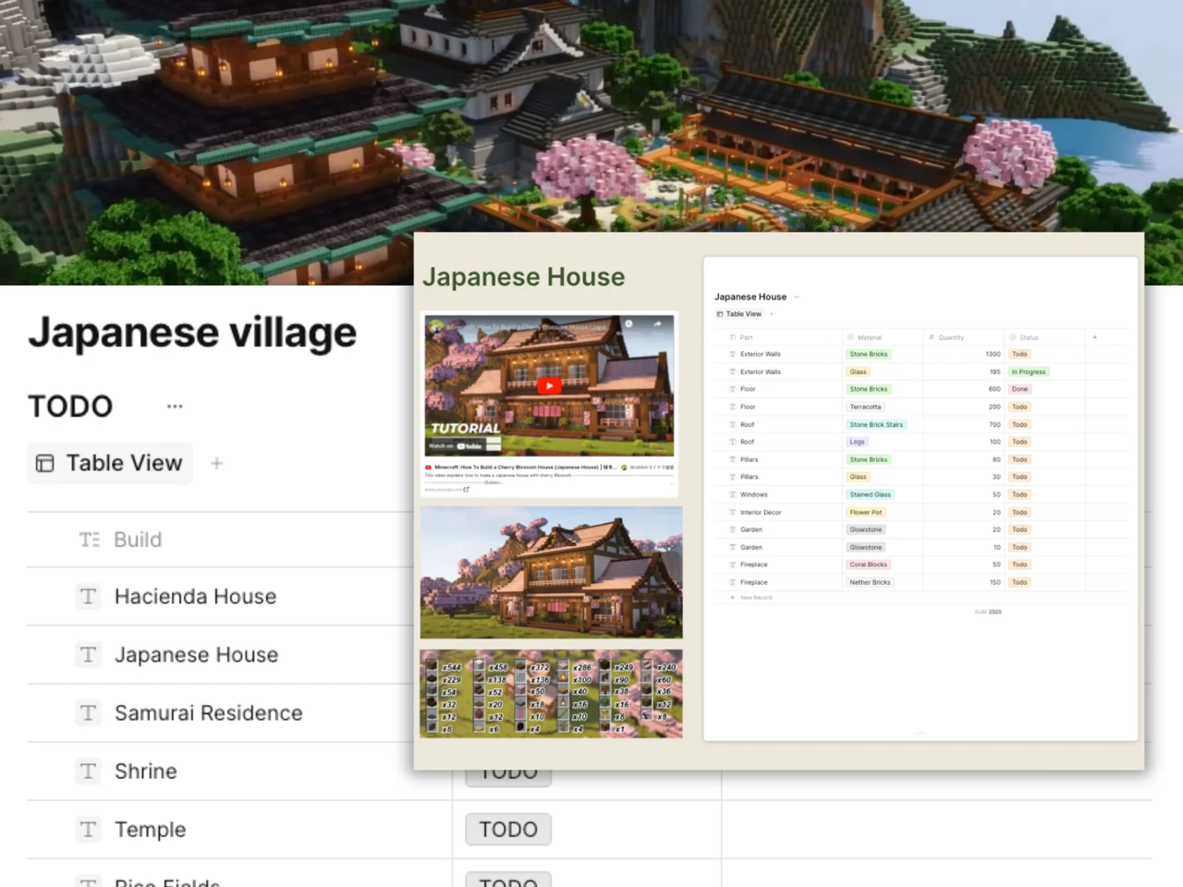
Task: Click the YouTube share arrow on the video
Action: point(657,324)
